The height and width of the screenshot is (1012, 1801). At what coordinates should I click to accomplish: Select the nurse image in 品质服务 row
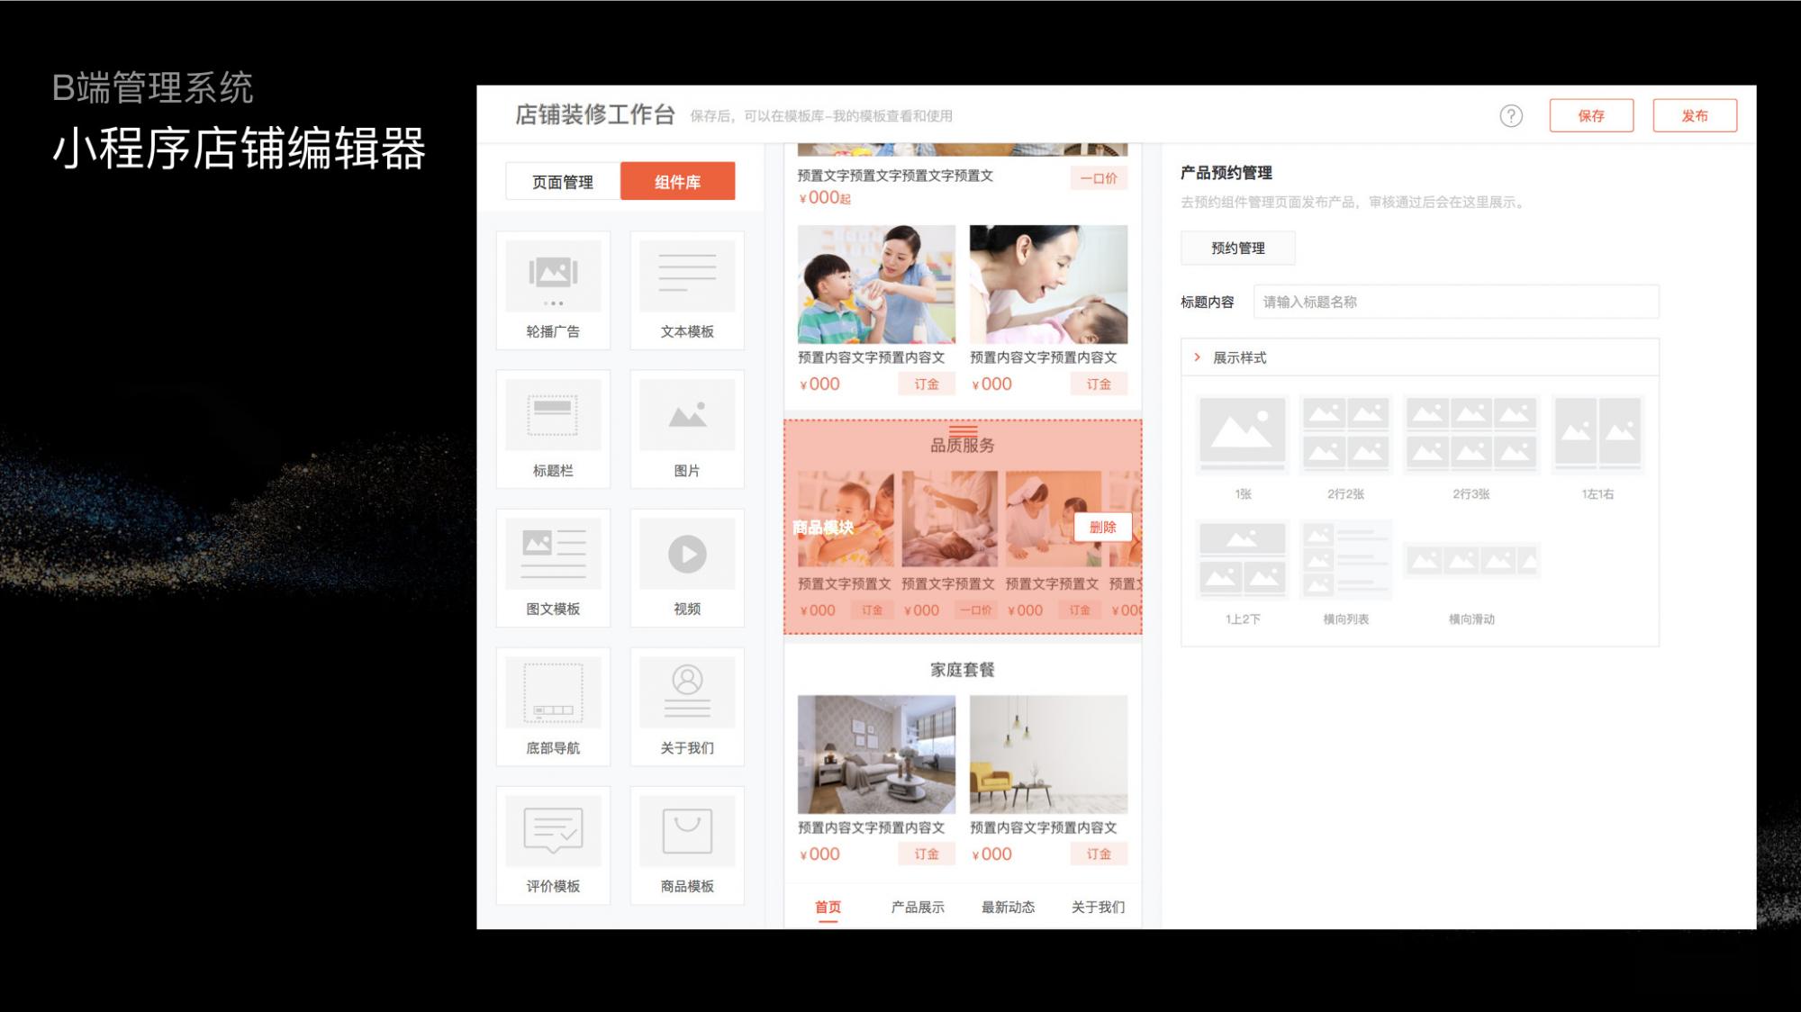point(1054,519)
